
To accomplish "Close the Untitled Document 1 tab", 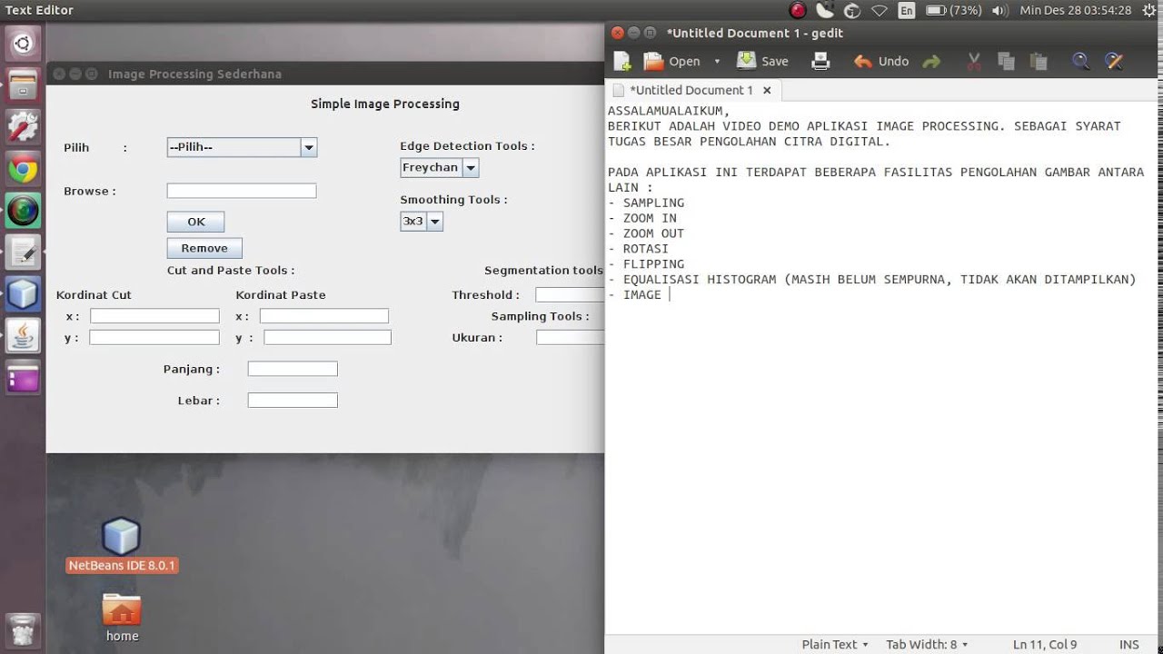I will click(767, 90).
